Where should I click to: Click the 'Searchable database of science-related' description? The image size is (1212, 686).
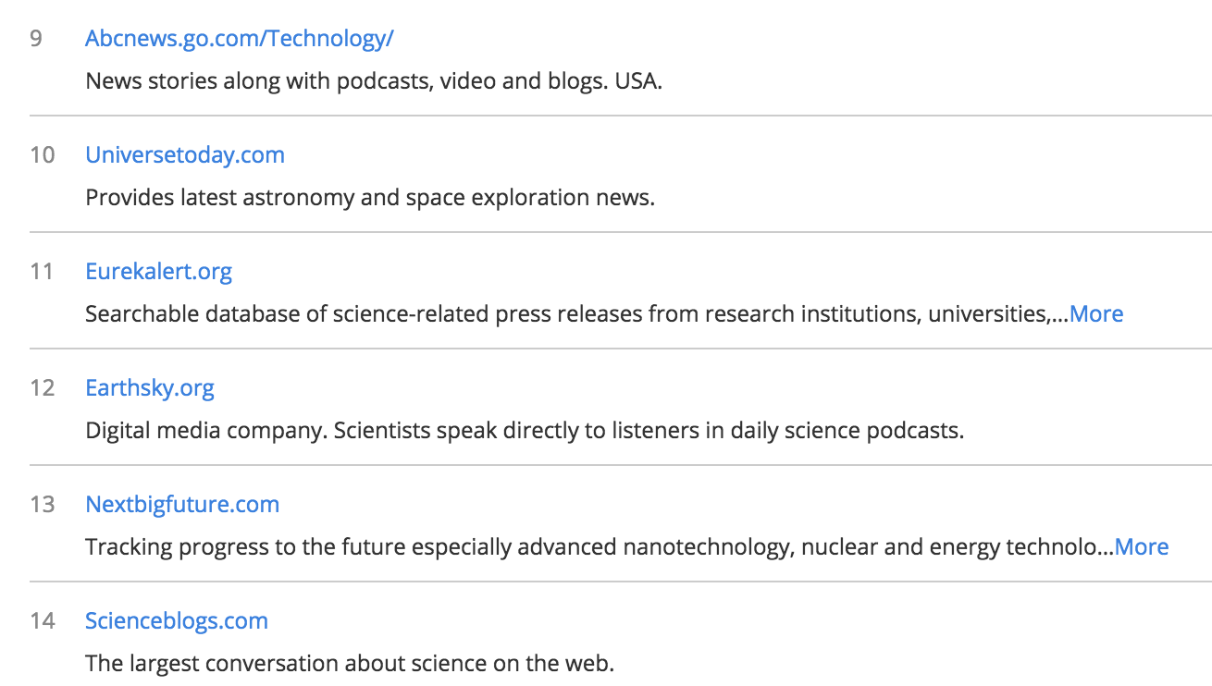click(x=575, y=314)
